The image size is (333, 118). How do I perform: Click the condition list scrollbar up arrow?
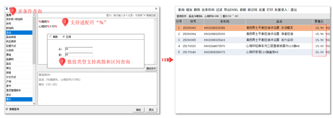[34, 15]
